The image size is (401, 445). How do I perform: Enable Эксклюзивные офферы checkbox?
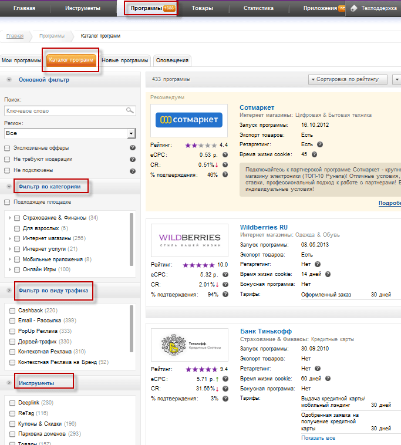[x=7, y=148]
